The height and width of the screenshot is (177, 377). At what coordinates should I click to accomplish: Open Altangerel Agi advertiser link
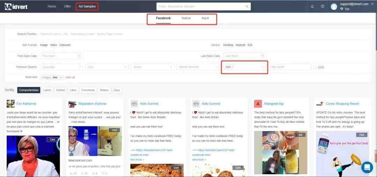(x=274, y=104)
